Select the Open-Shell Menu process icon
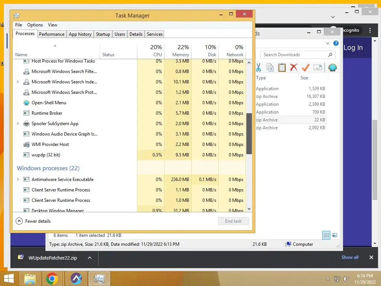This screenshot has width=381, height=286. pos(26,103)
